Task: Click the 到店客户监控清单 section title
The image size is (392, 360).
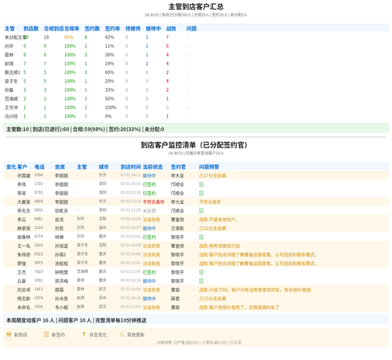Action: pyautogui.click(x=194, y=145)
